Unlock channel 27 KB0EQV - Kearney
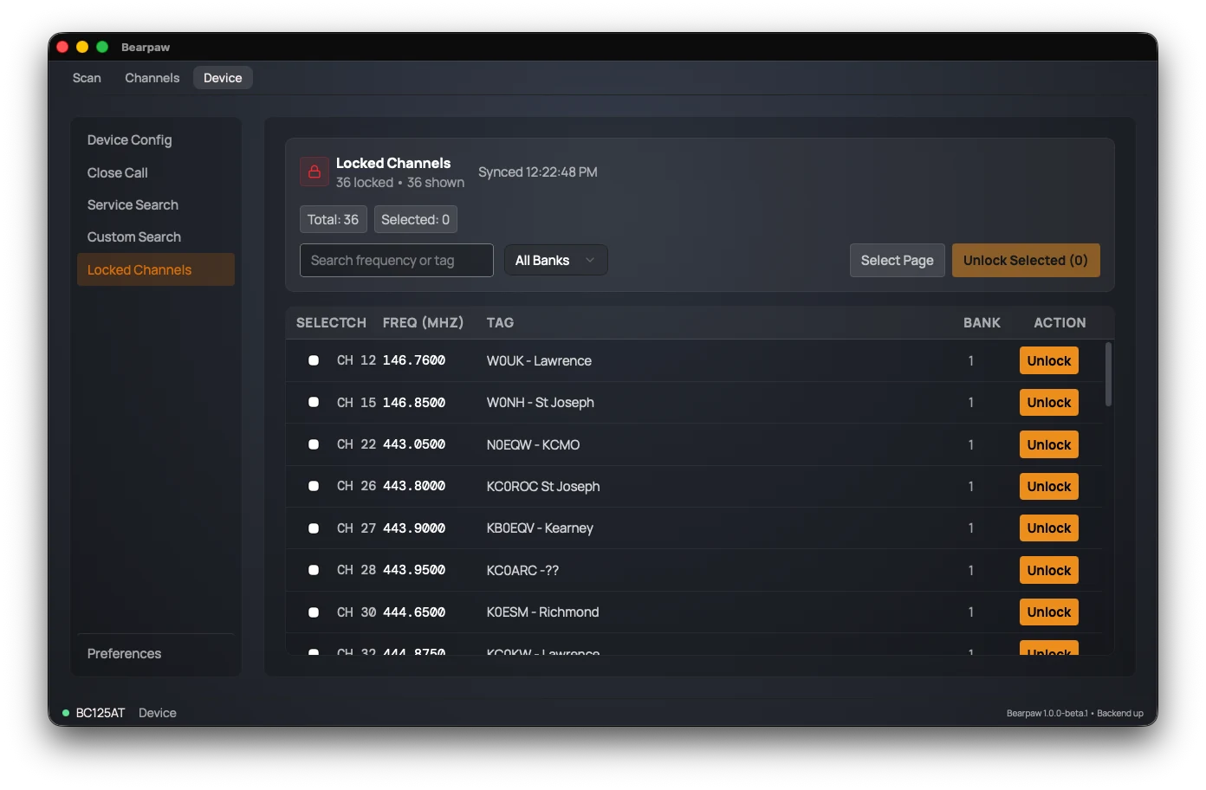Image resolution: width=1206 pixels, height=790 pixels. click(1049, 528)
